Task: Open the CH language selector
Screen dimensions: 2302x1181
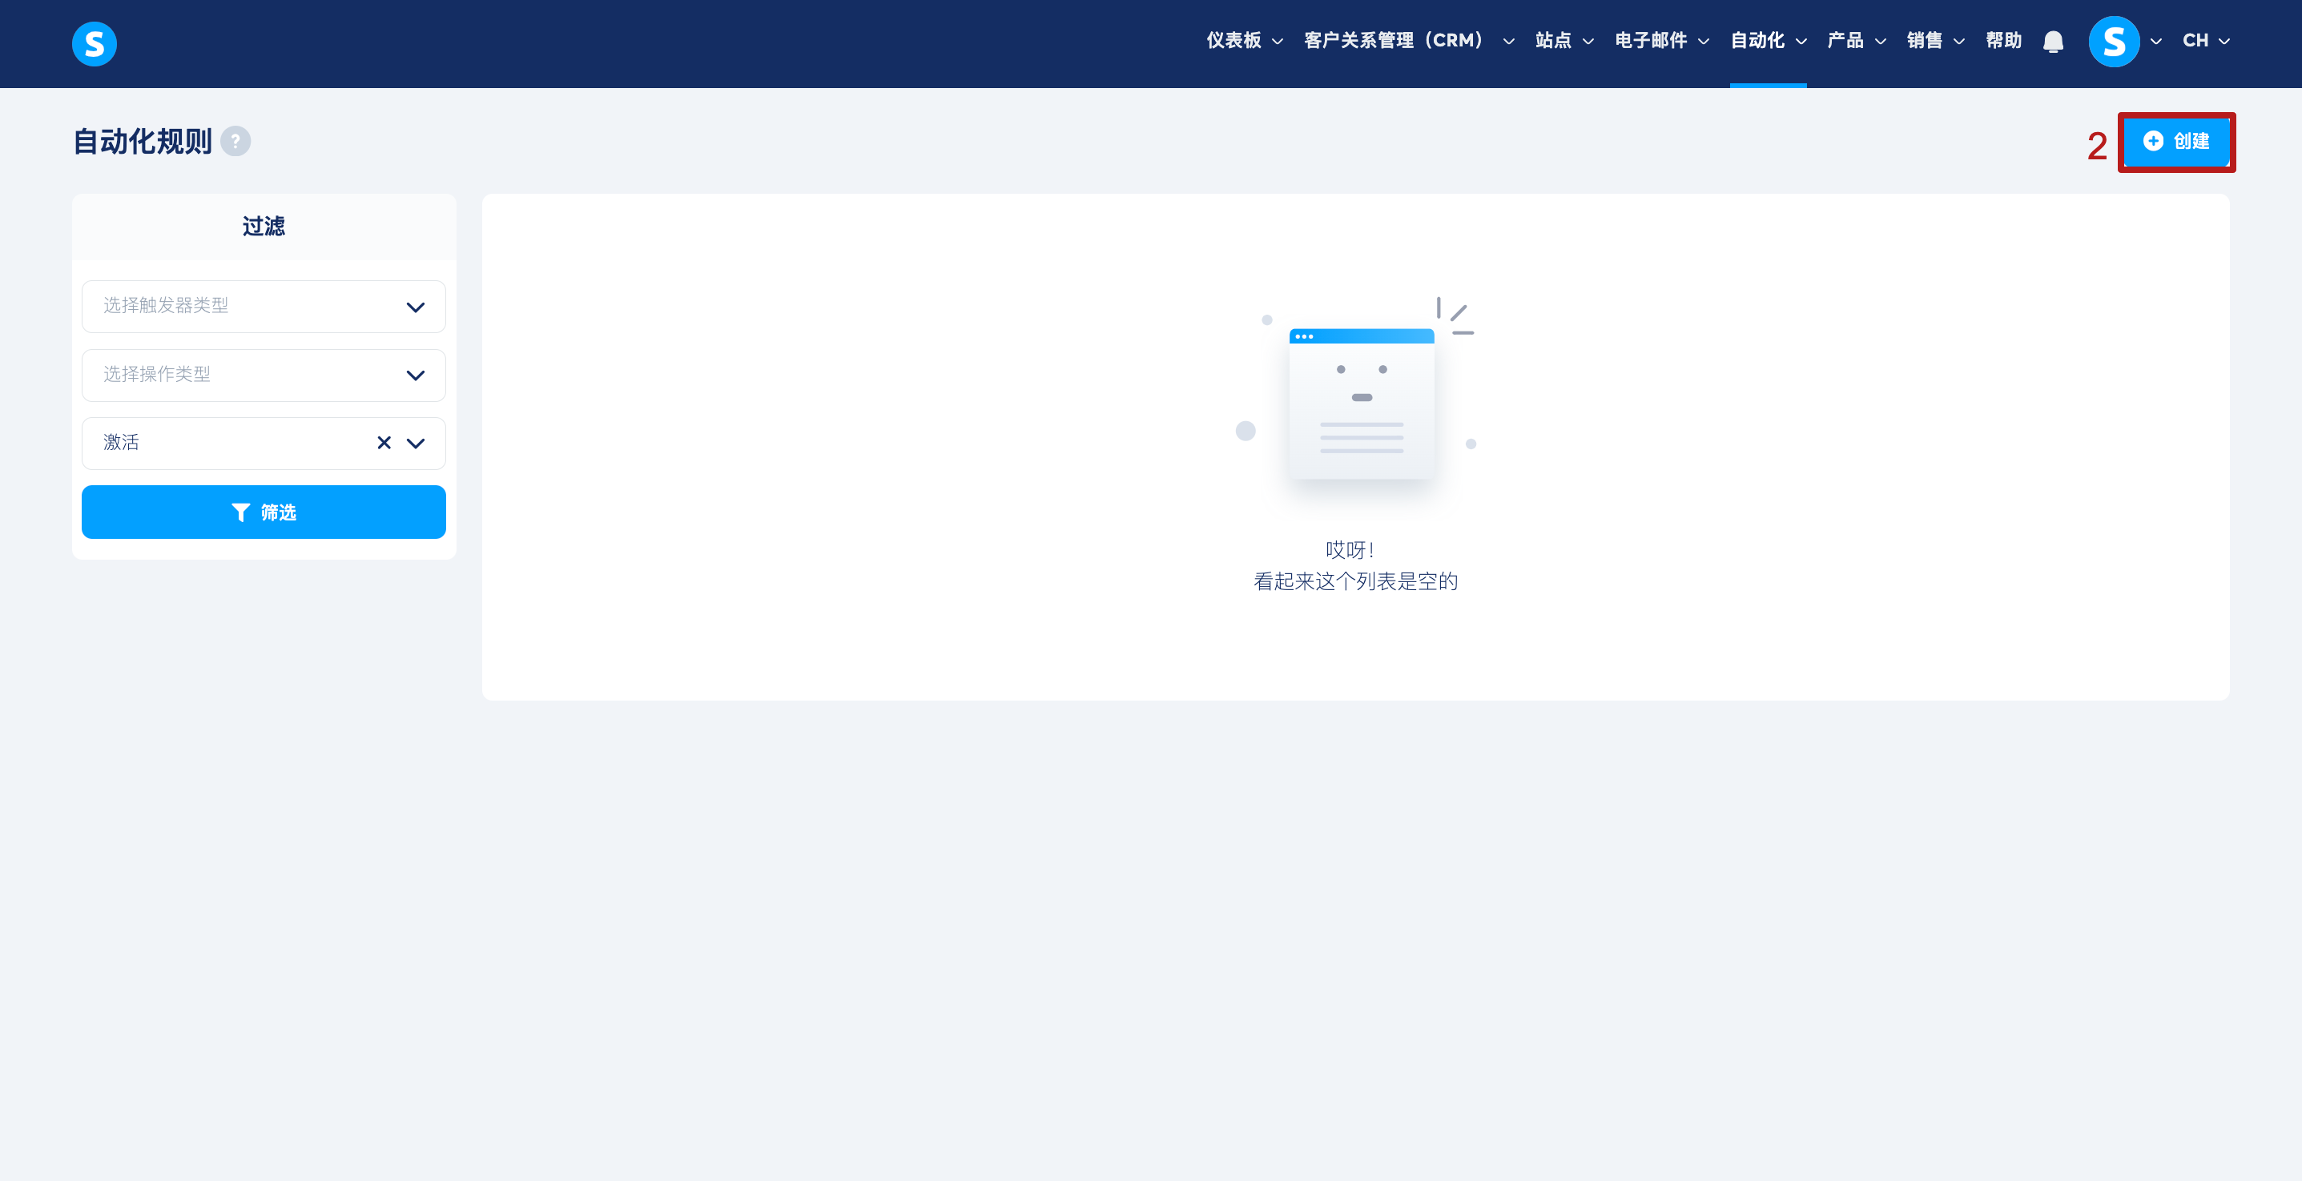Action: point(2204,41)
